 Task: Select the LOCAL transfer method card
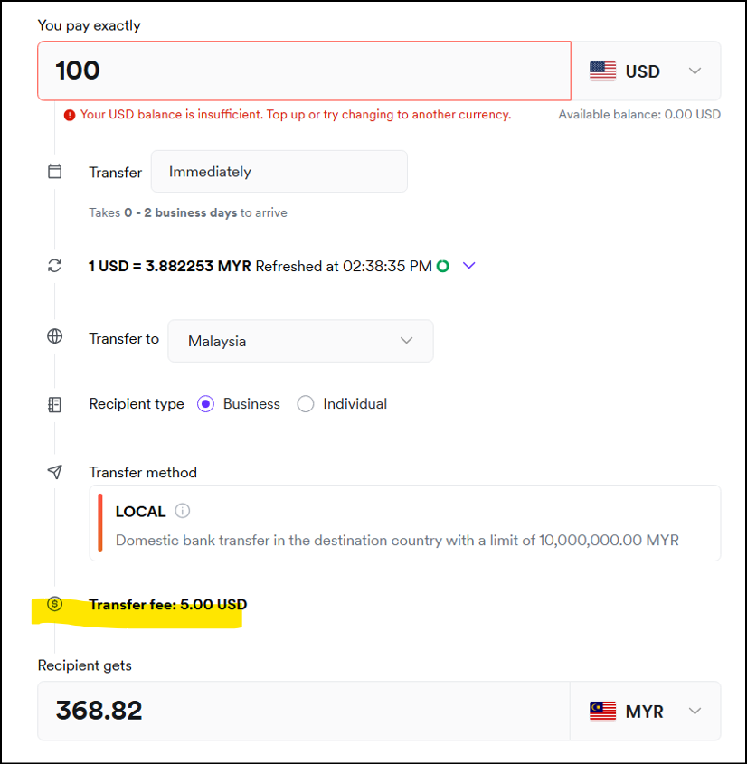click(405, 523)
